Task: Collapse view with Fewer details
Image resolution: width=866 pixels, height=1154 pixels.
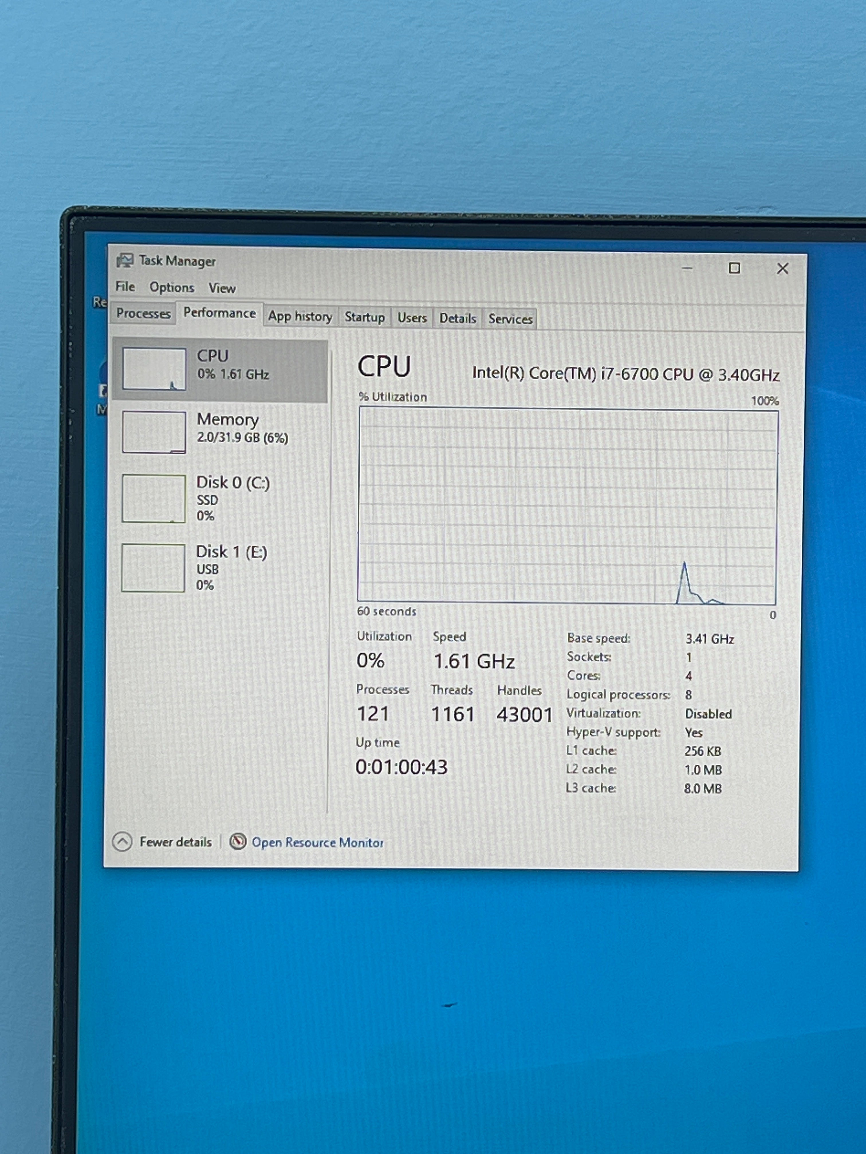Action: [175, 842]
